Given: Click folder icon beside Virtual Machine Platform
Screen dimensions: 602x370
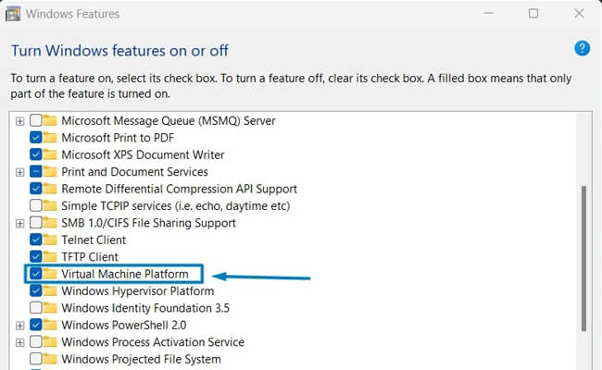Looking at the screenshot, I should pyautogui.click(x=50, y=274).
